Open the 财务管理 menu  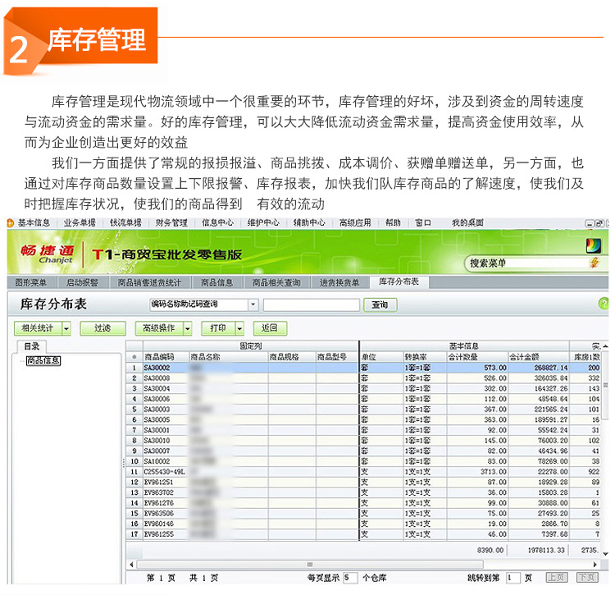click(x=171, y=223)
